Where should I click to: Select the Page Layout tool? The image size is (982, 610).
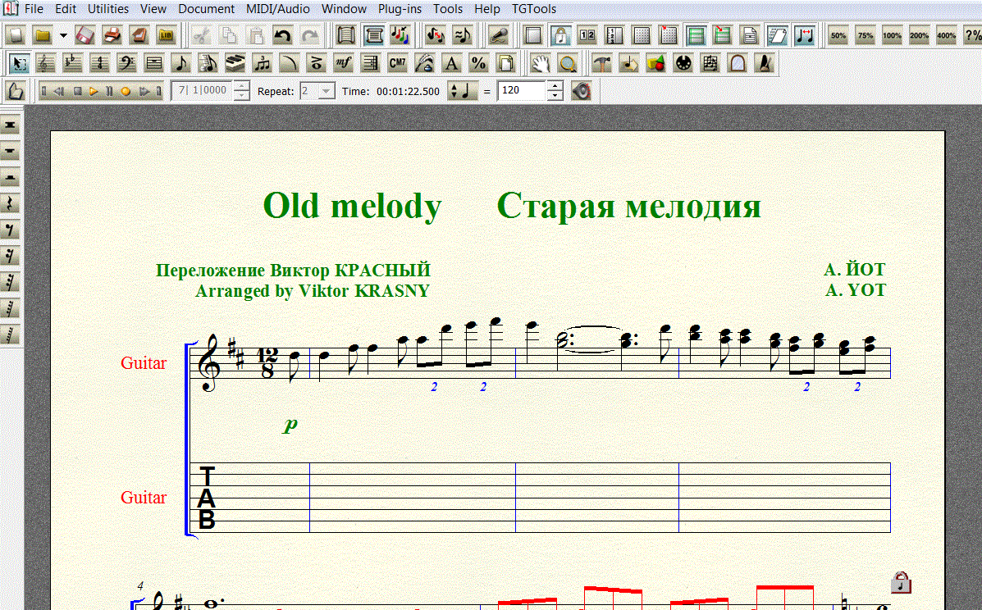point(505,63)
